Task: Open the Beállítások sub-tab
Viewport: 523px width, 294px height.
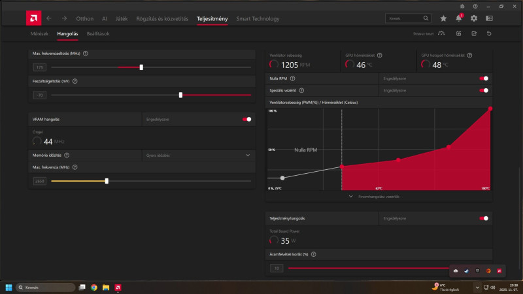Action: pos(98,34)
